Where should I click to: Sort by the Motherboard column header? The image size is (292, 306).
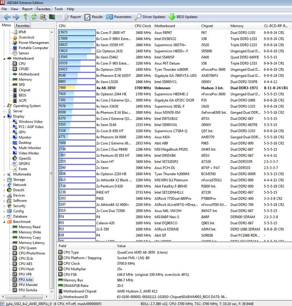coord(176,26)
